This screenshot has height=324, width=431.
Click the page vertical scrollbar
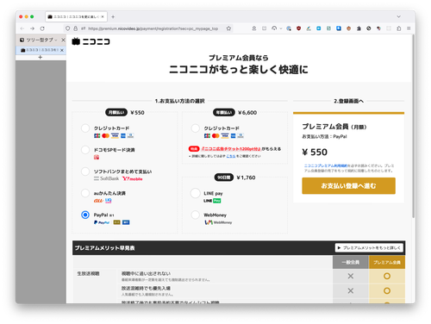pyautogui.click(x=414, y=127)
